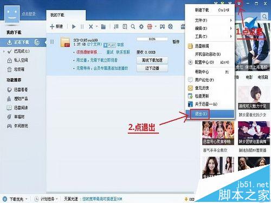
Task: Open 迅雷看看 in the sidebar
Action: (21, 90)
